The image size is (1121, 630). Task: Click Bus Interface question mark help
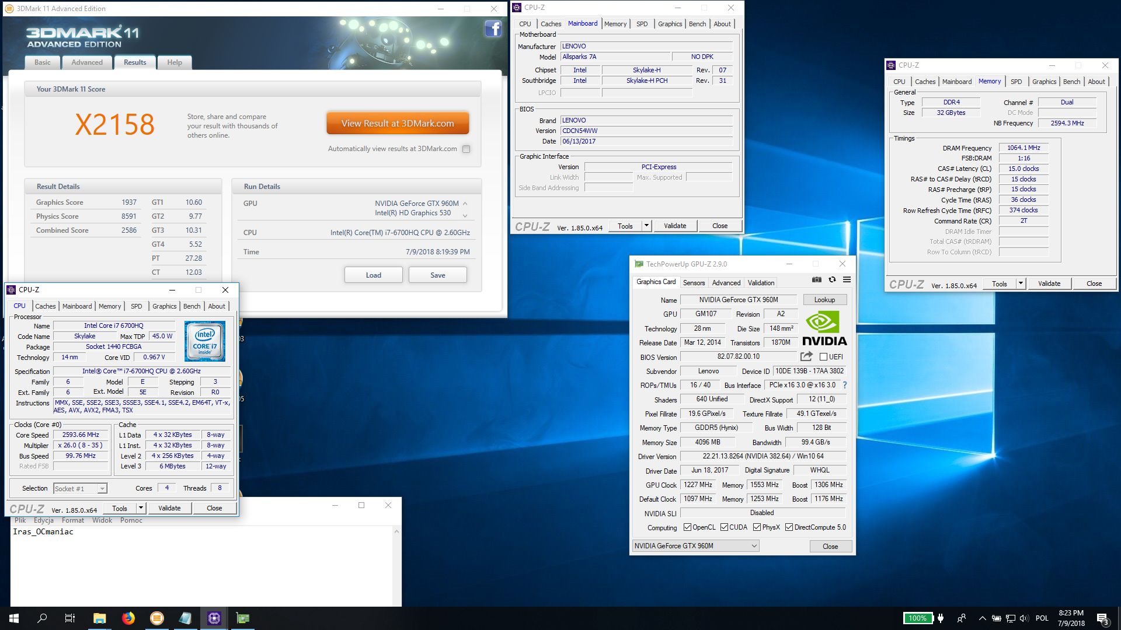coord(844,385)
